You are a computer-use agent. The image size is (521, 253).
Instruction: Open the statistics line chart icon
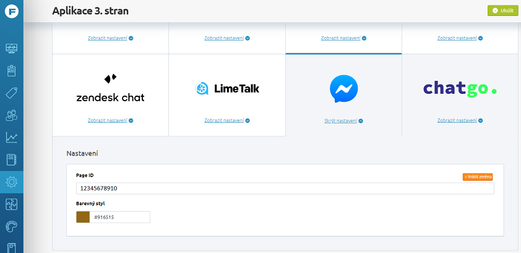click(12, 138)
